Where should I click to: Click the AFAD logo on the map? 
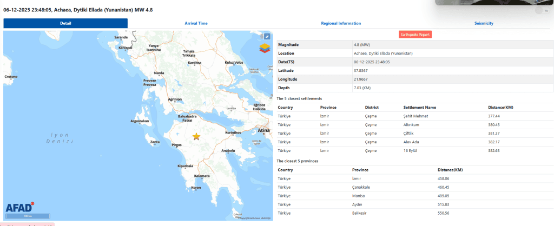pyautogui.click(x=20, y=207)
